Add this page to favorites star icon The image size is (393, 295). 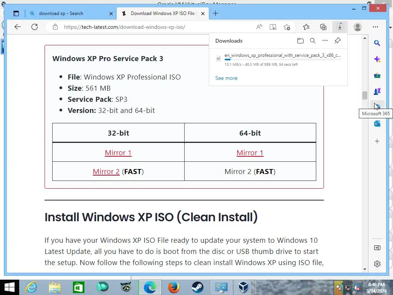point(287,27)
